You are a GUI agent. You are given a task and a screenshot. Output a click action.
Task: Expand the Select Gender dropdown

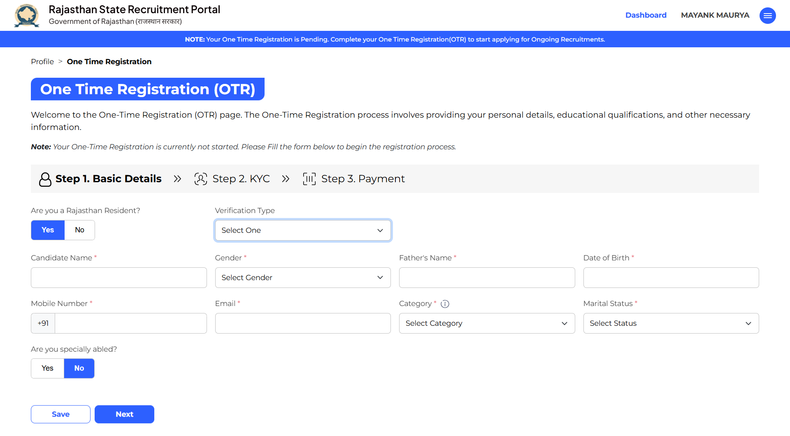click(302, 278)
